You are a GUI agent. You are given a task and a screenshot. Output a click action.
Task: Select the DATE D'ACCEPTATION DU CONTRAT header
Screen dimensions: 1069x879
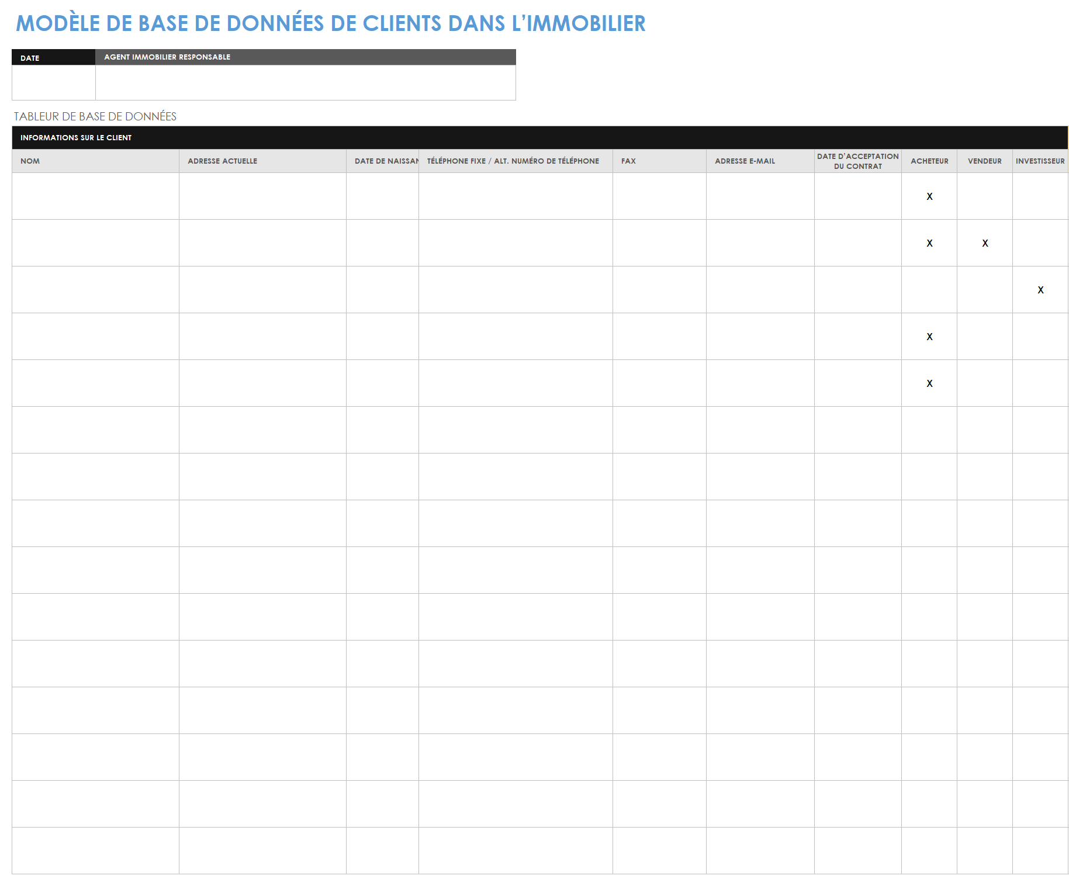tap(858, 161)
